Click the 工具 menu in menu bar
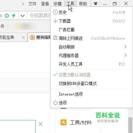The width and height of the screenshot is (133, 133). [x=70, y=4]
